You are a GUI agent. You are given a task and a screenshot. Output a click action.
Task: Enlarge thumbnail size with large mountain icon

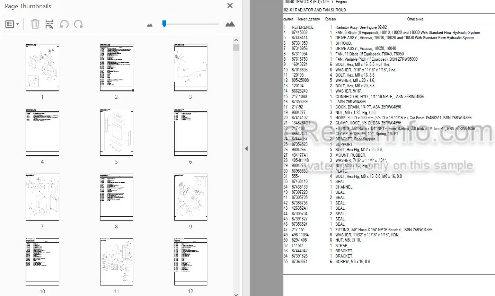tap(230, 24)
